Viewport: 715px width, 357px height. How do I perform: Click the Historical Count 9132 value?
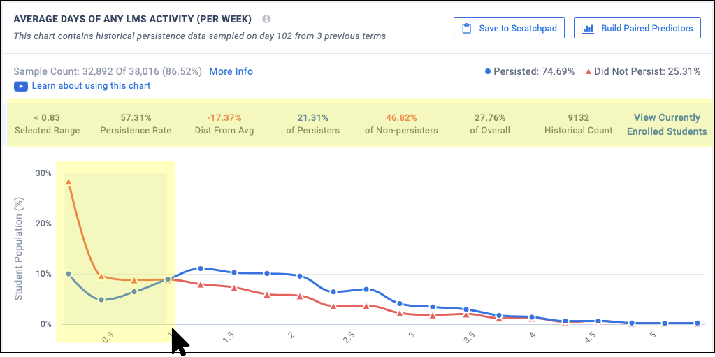pyautogui.click(x=579, y=118)
